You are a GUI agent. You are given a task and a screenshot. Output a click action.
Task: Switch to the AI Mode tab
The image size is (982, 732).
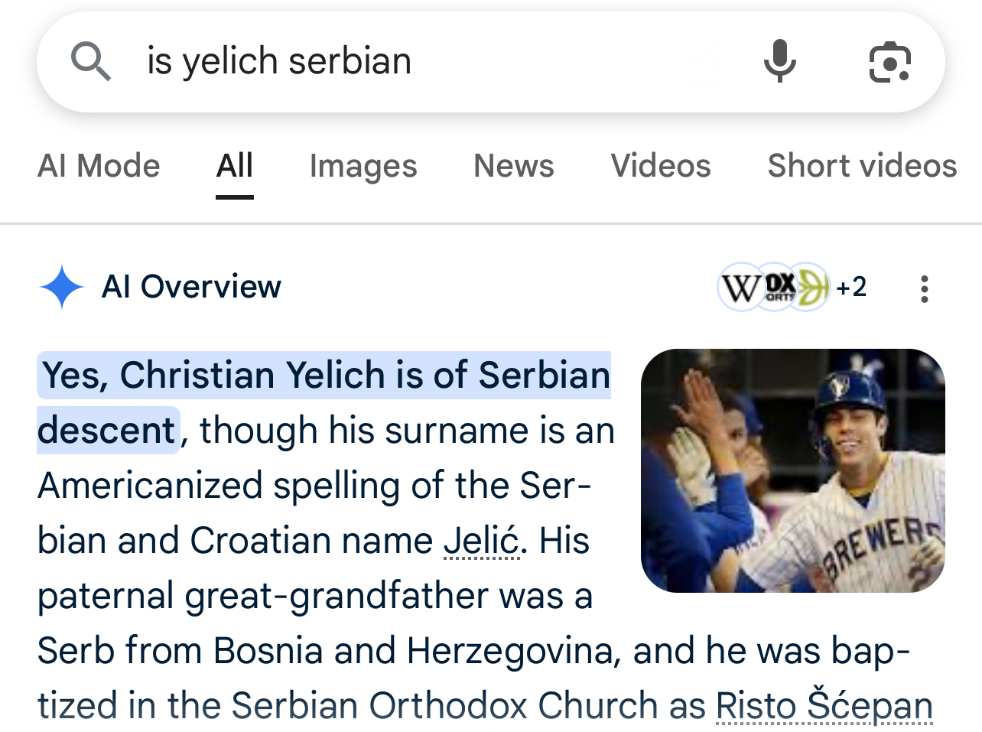[x=99, y=166]
